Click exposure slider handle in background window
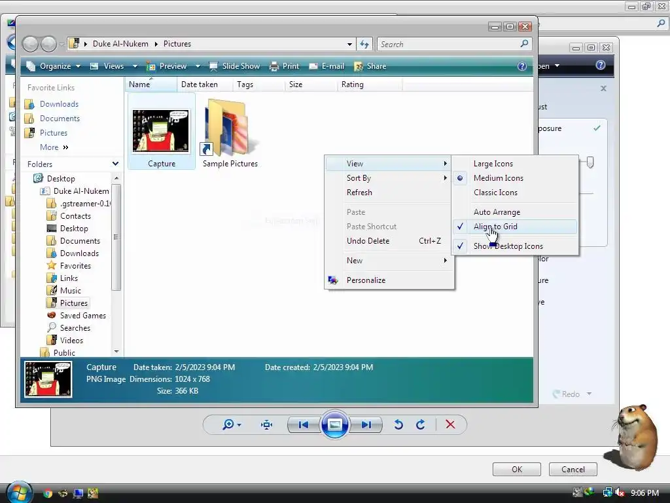The image size is (670, 503). (x=590, y=162)
